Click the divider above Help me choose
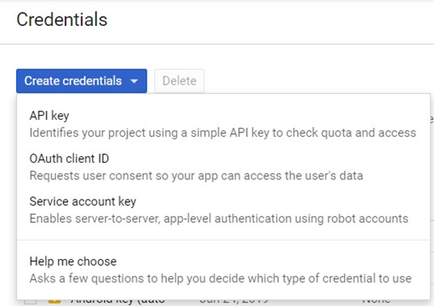434x306 pixels. [223, 240]
